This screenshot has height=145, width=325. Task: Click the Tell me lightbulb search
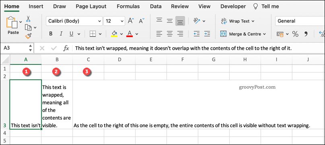click(x=266, y=6)
